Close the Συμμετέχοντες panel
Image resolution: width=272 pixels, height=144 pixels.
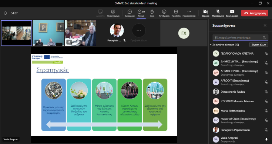coord(265,25)
